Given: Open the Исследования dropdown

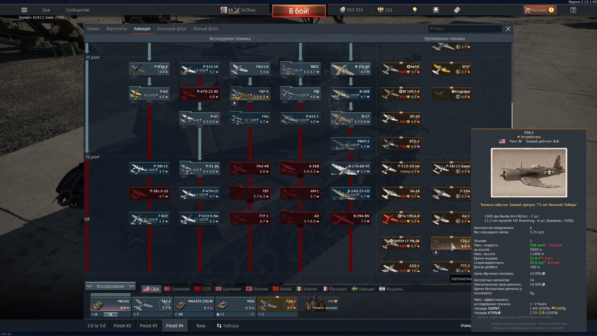Looking at the screenshot, I should click(110, 286).
